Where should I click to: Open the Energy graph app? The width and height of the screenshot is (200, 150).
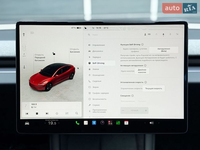point(118,123)
